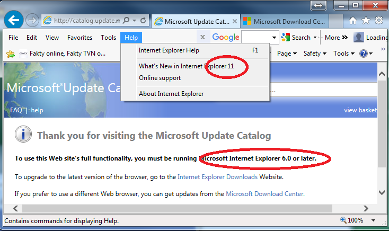Click the Google Search button icon

pos(286,37)
